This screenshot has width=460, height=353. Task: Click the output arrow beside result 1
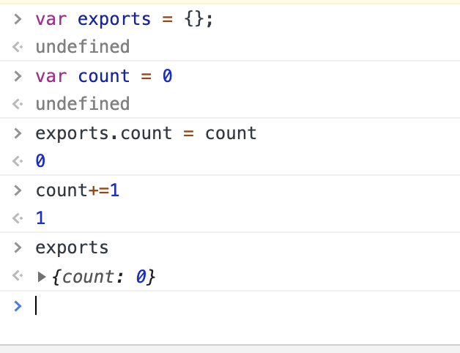[x=18, y=219]
